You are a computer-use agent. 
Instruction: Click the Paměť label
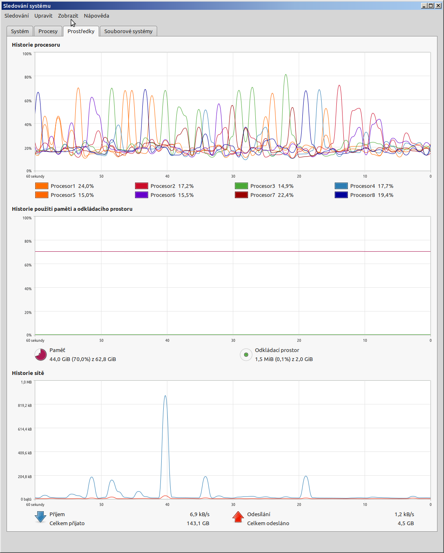coord(57,350)
